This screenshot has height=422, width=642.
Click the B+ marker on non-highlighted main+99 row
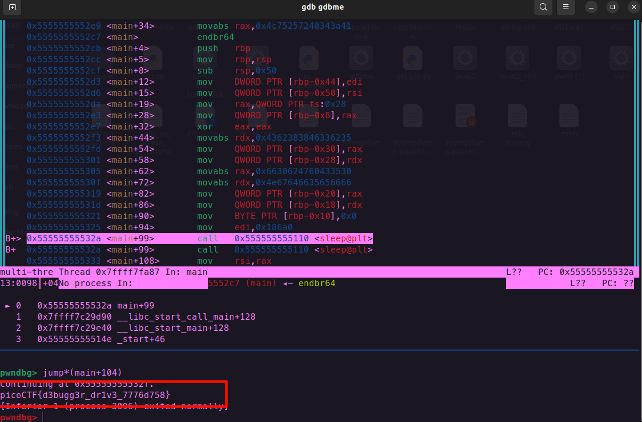(11, 249)
